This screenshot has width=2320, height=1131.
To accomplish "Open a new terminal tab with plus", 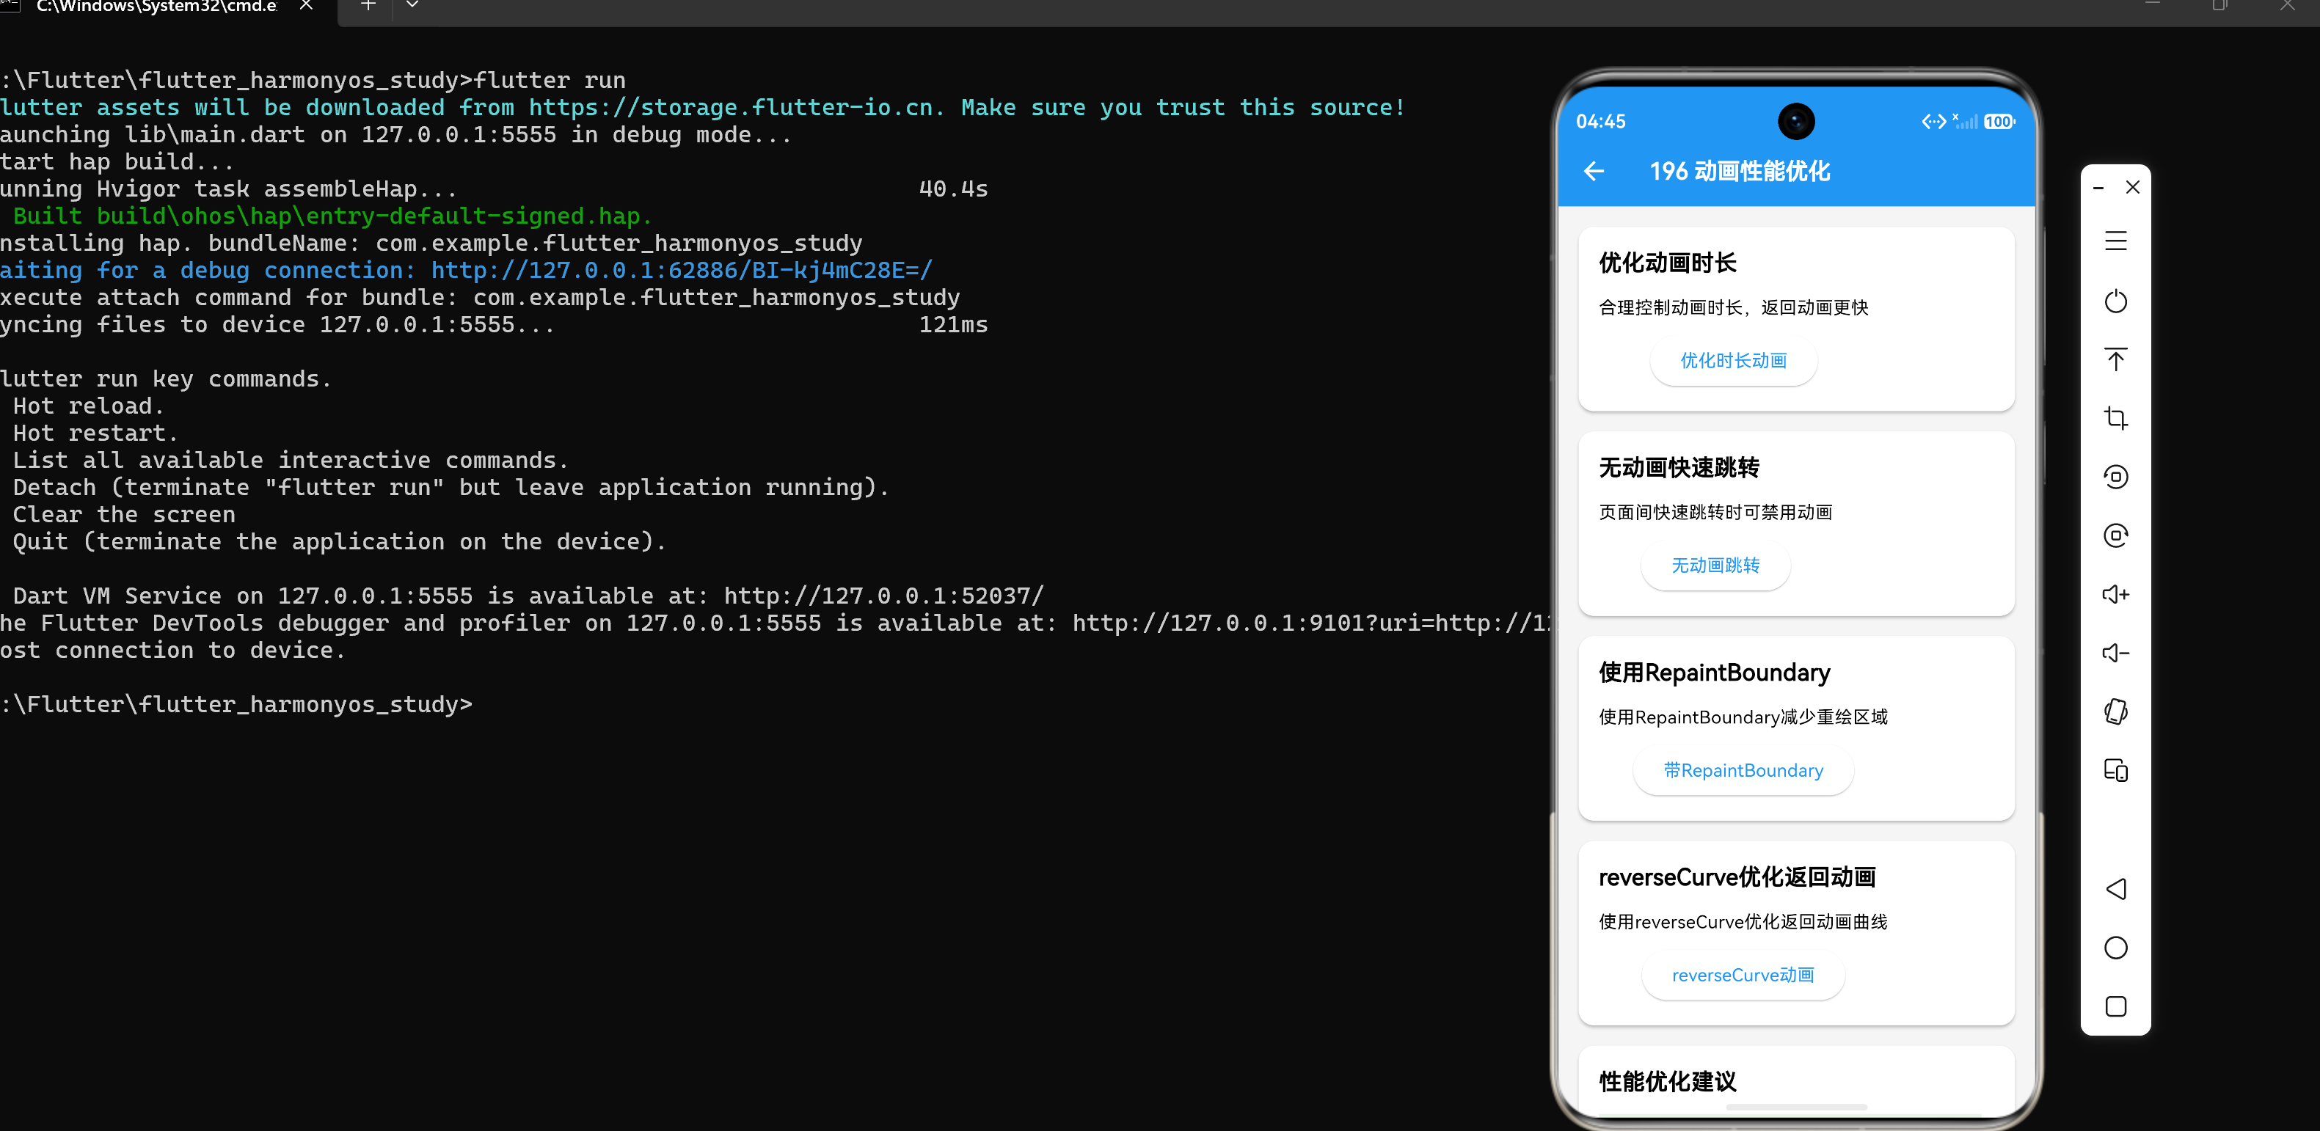I will (x=368, y=5).
